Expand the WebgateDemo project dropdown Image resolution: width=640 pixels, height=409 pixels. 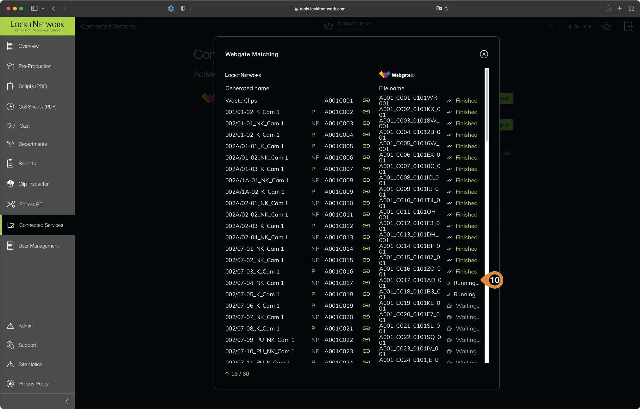[551, 26]
